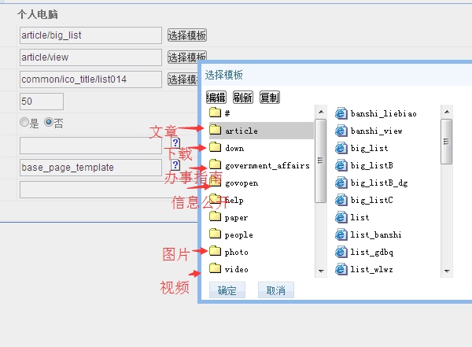The width and height of the screenshot is (472, 347).
Task: Confirm selection with 确定 button
Action: click(227, 290)
